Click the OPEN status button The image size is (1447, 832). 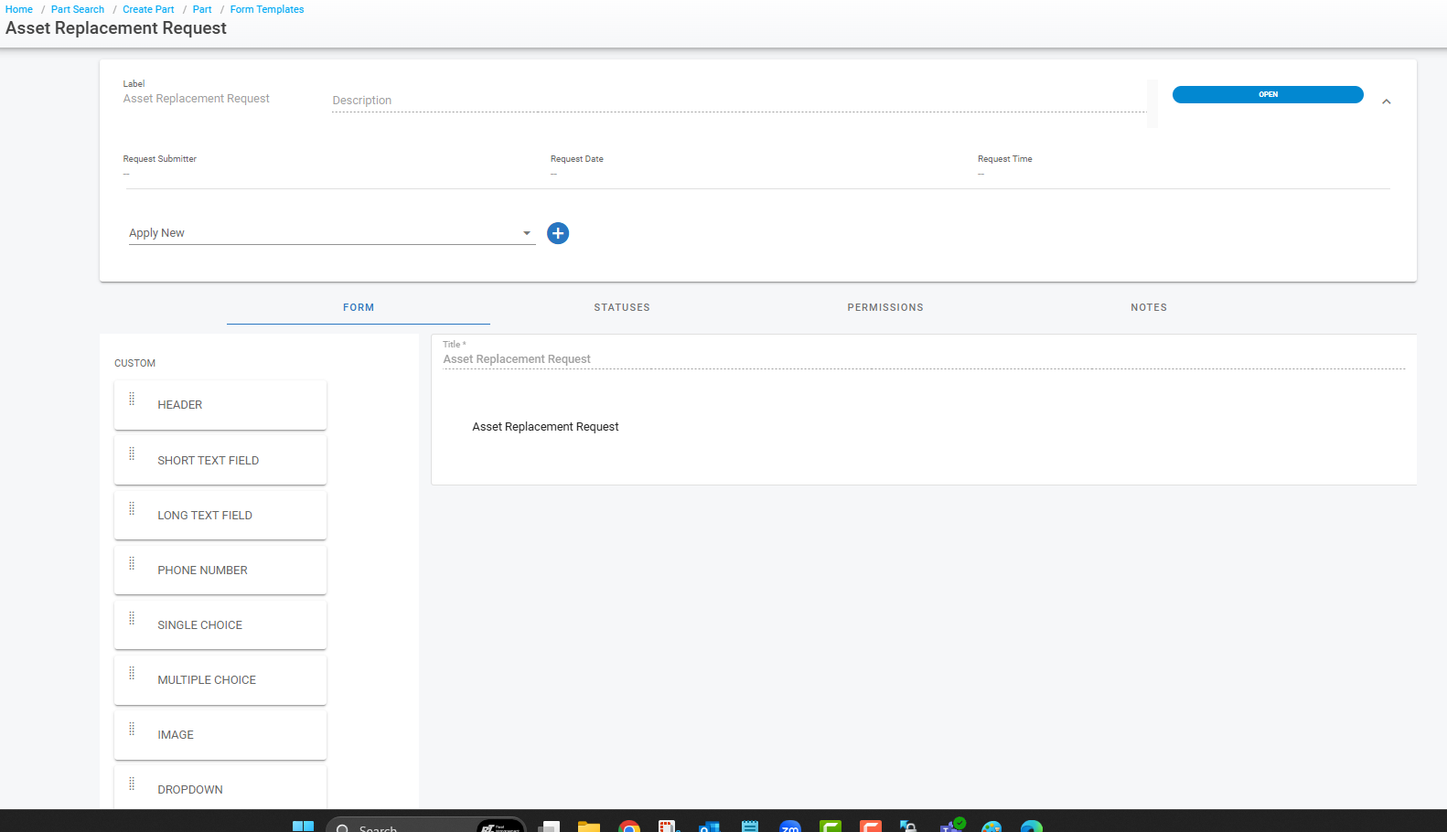[1267, 94]
